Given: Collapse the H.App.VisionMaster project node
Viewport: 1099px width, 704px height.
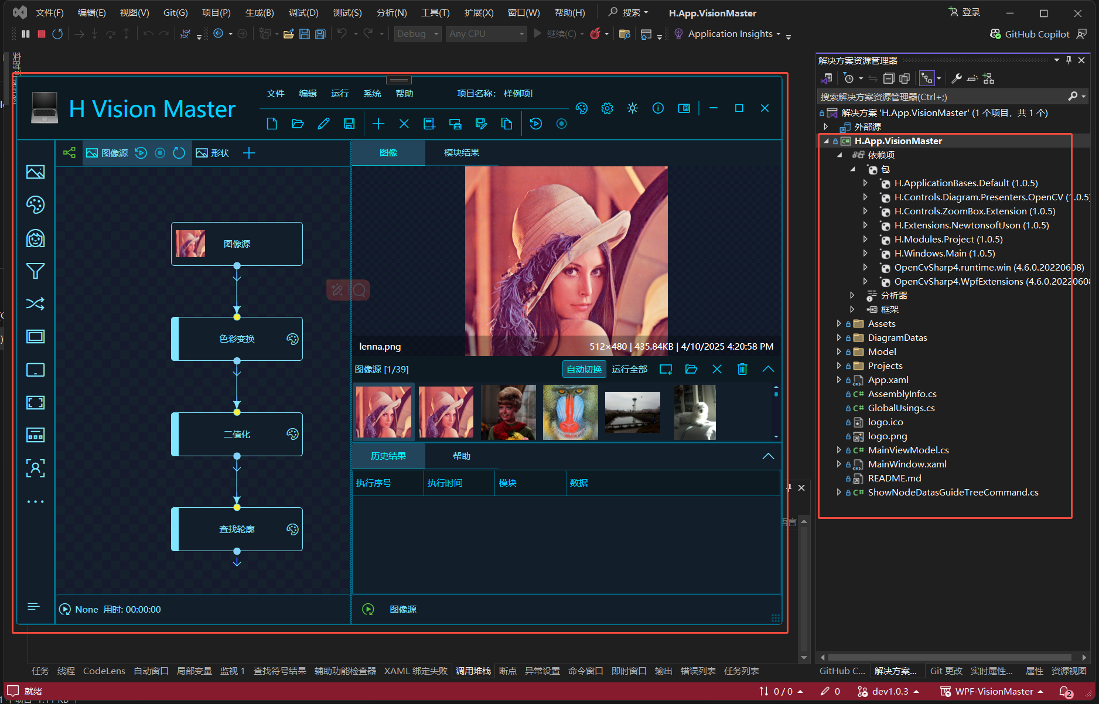Looking at the screenshot, I should click(827, 141).
